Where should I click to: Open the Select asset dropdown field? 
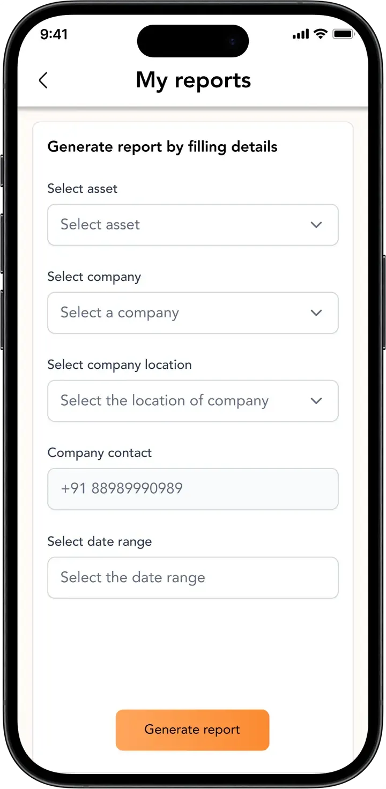click(182, 225)
